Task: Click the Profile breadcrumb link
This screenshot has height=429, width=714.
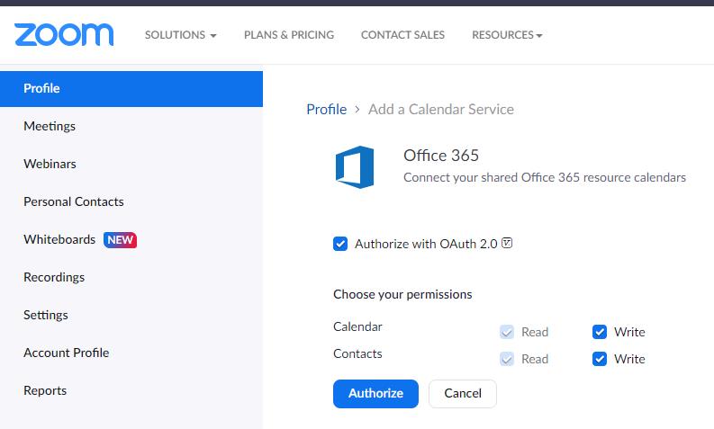Action: point(326,109)
